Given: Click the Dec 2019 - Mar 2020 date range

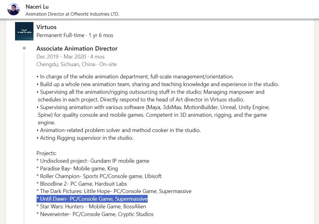Looking at the screenshot, I should pyautogui.click(x=70, y=57).
